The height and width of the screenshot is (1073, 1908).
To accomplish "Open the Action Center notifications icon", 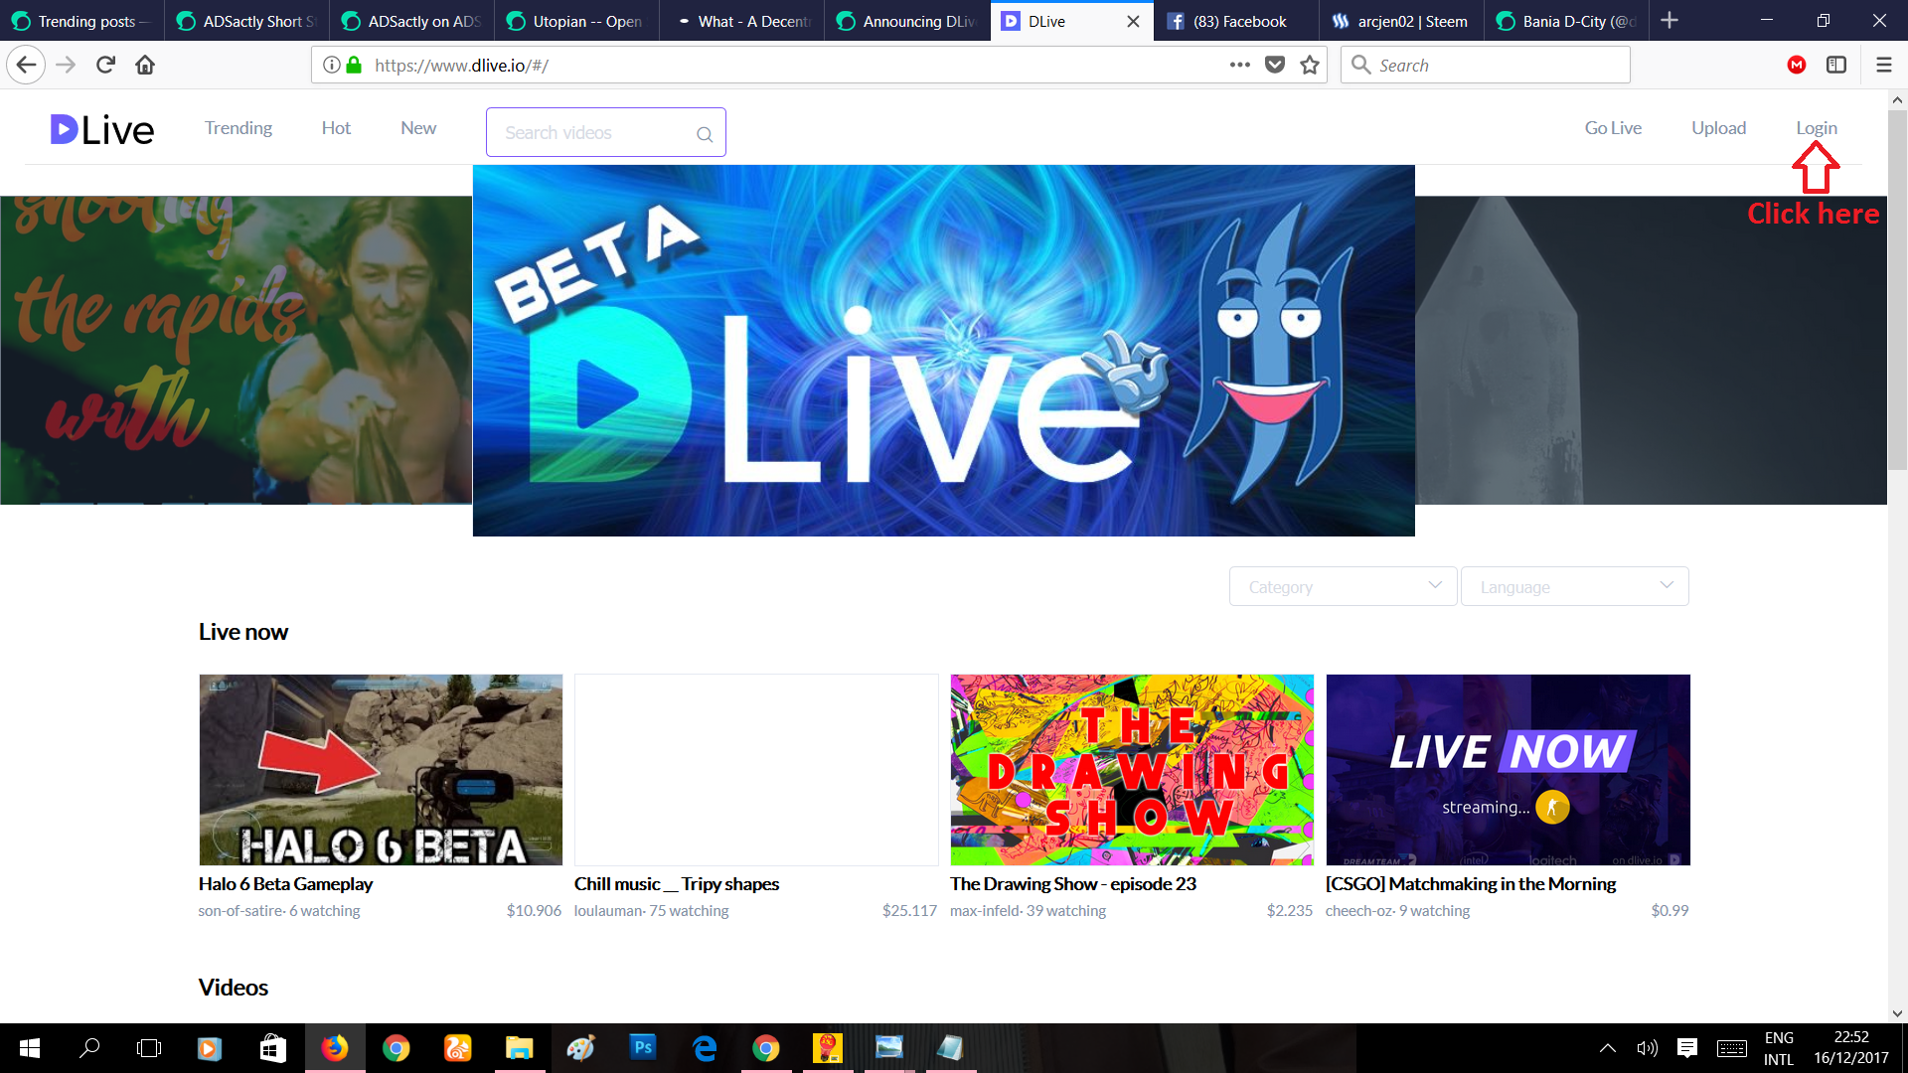I will click(x=1686, y=1048).
